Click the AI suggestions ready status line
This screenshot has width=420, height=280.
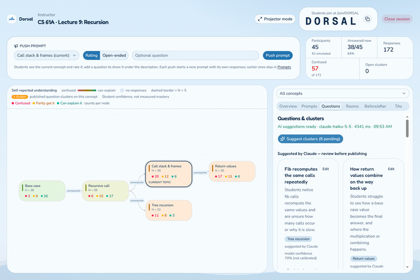[335, 127]
